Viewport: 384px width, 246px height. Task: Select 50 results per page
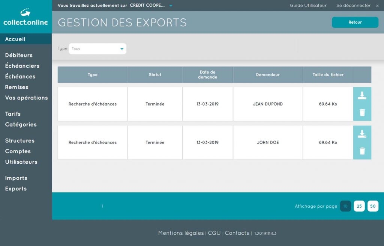click(x=373, y=206)
